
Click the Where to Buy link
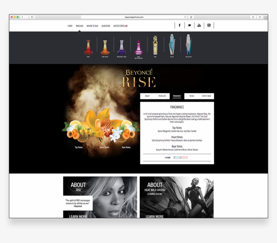[x=92, y=26]
